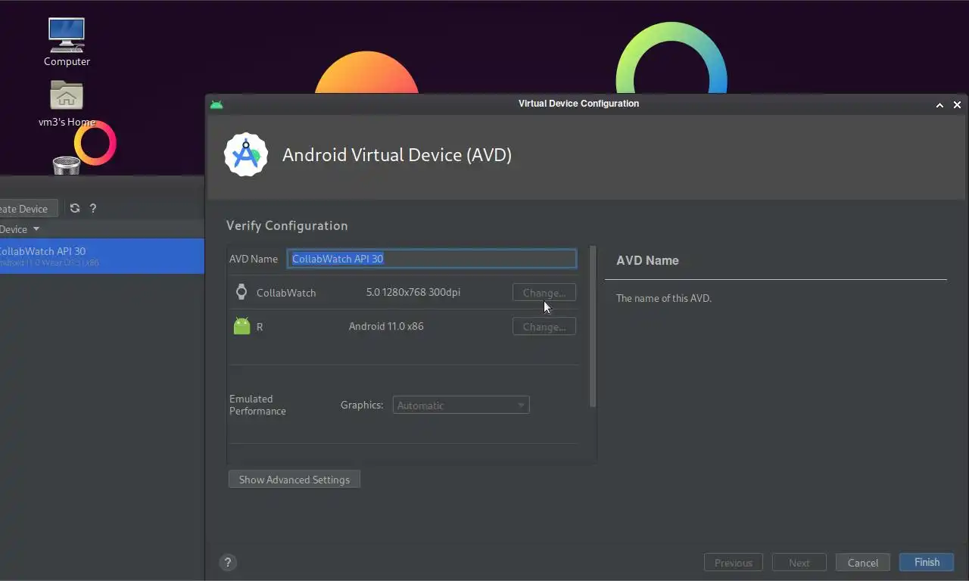The width and height of the screenshot is (969, 581).
Task: Click the Create Device button
Action: click(28, 209)
